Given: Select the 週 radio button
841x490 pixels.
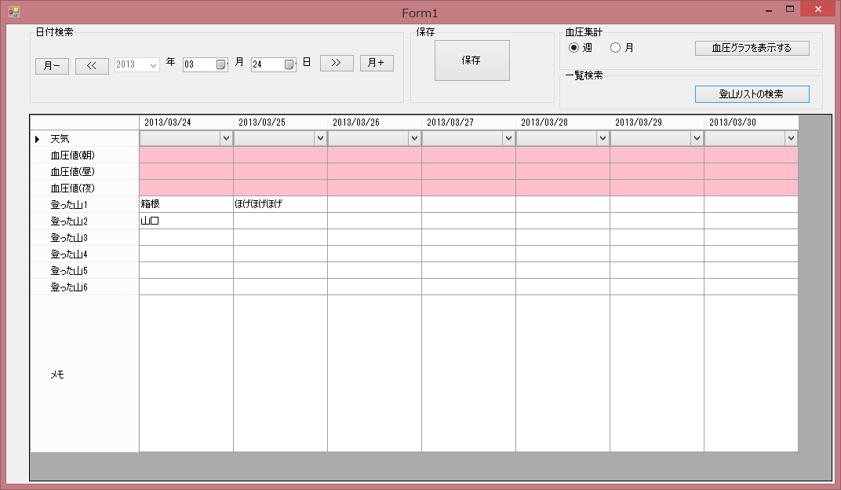Looking at the screenshot, I should pyautogui.click(x=573, y=48).
